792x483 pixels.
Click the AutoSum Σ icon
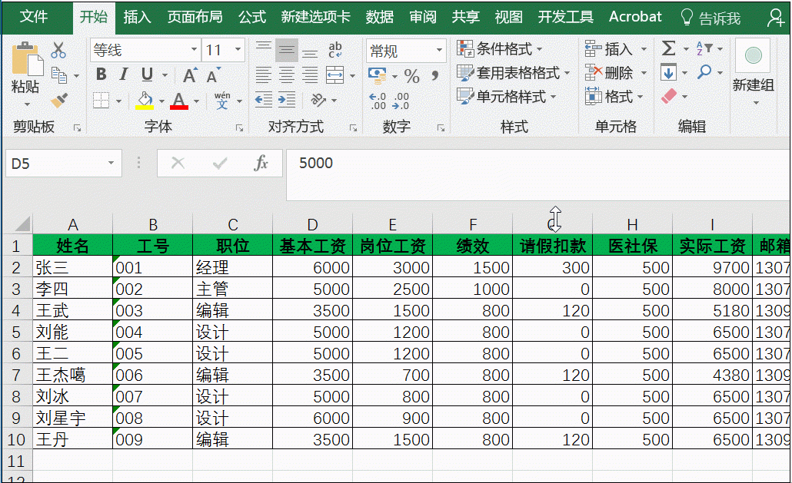coord(668,48)
